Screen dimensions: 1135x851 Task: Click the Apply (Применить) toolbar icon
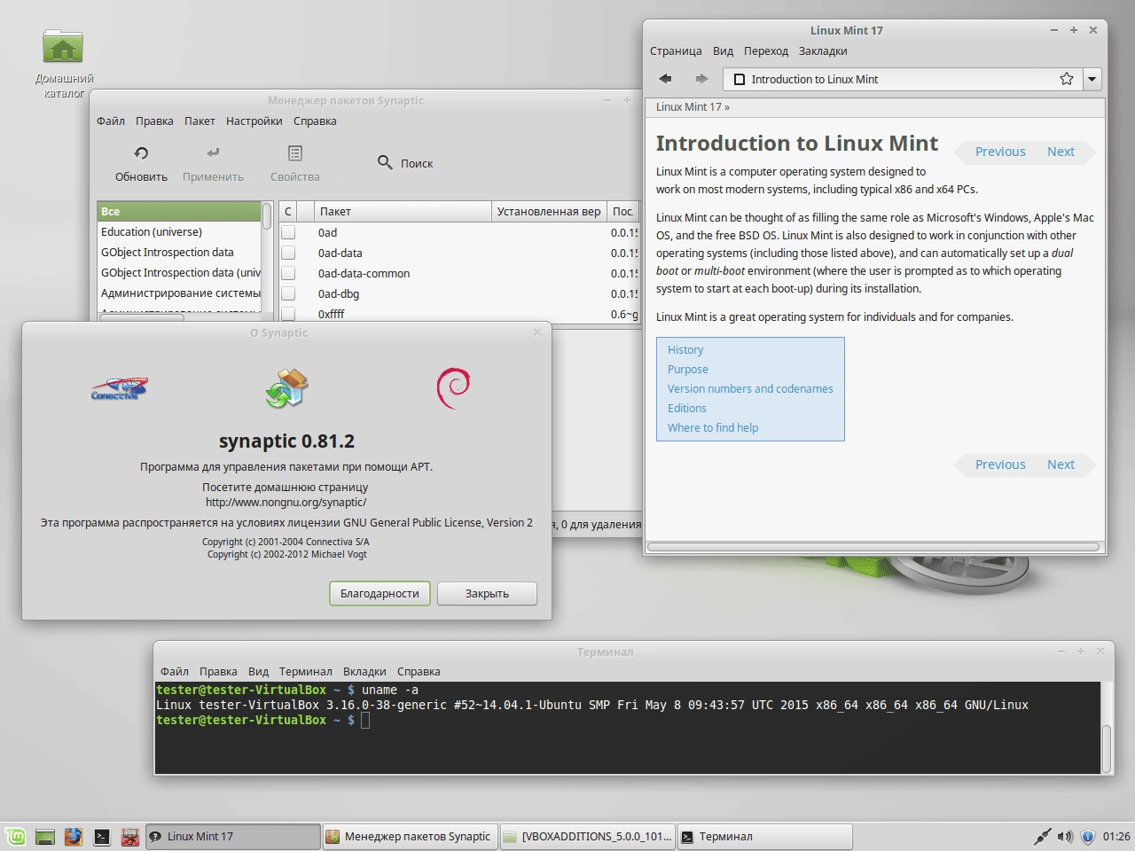pyautogui.click(x=213, y=153)
